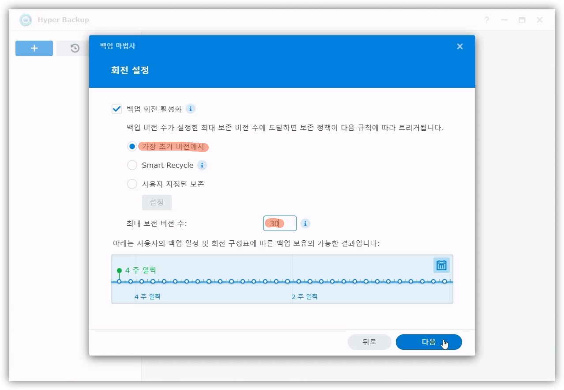Click the 뒤로 back button

pyautogui.click(x=369, y=342)
